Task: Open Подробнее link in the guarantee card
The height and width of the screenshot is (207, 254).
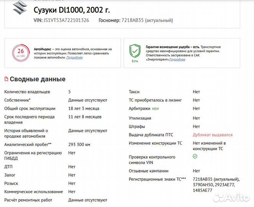Action: pyautogui.click(x=177, y=59)
